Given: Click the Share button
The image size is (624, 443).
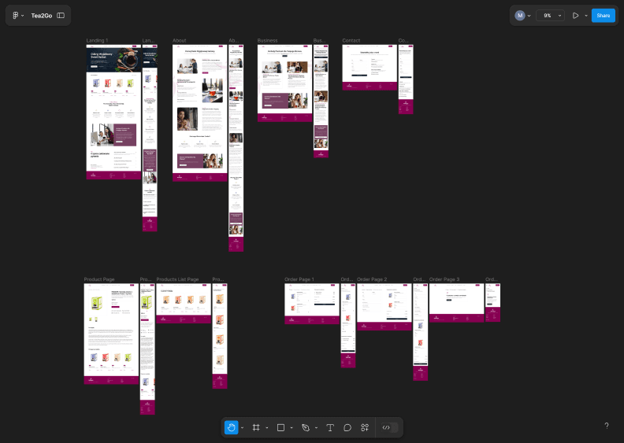Looking at the screenshot, I should tap(603, 15).
